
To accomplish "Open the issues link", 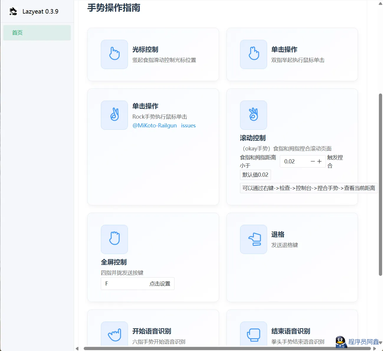I will point(188,125).
